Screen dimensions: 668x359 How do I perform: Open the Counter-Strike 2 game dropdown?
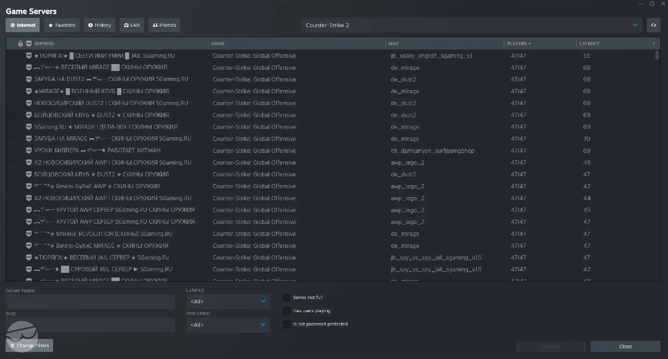point(472,25)
